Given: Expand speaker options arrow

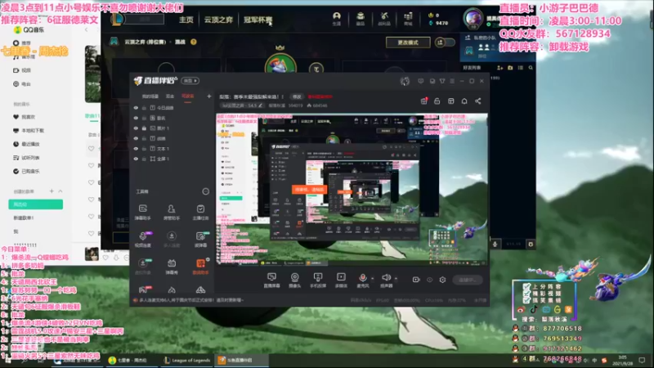Looking at the screenshot, I should (396, 278).
